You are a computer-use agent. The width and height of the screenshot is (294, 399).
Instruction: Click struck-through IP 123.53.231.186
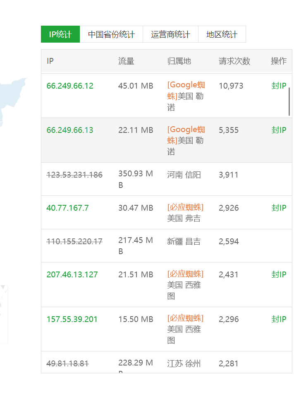point(74,175)
